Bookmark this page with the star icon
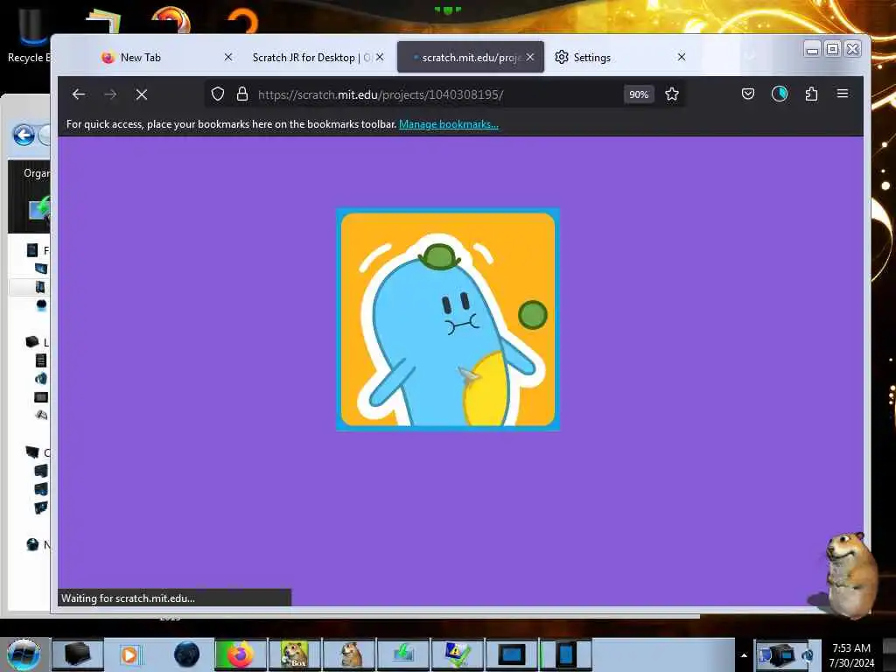 coord(672,94)
